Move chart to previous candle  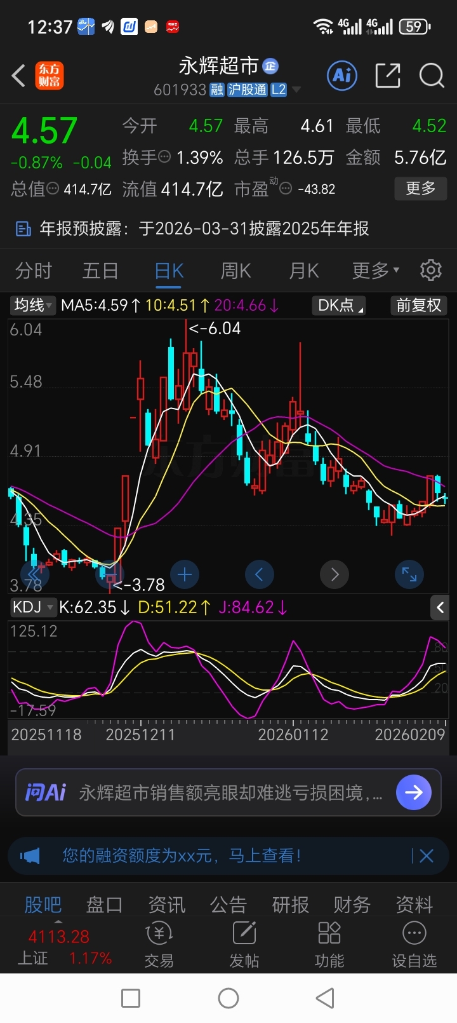click(259, 575)
